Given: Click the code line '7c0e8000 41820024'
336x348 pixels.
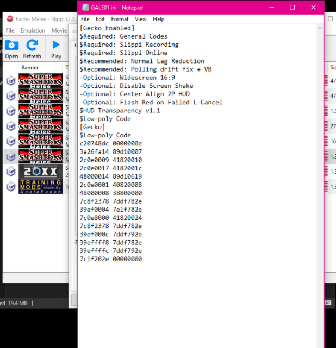Looking at the screenshot, I should coord(111,218).
